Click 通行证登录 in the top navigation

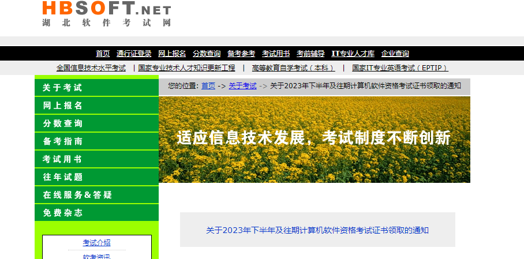[x=134, y=54]
